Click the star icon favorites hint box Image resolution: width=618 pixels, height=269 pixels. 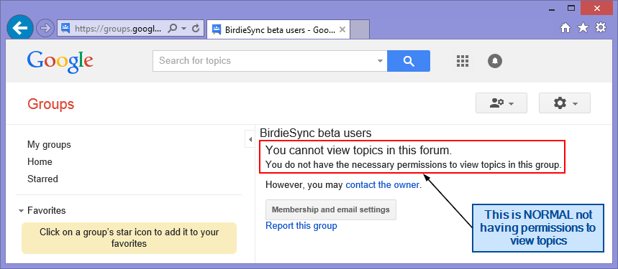[129, 238]
